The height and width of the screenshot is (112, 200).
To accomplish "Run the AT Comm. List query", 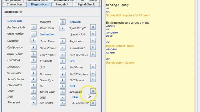I will click(x=93, y=103).
